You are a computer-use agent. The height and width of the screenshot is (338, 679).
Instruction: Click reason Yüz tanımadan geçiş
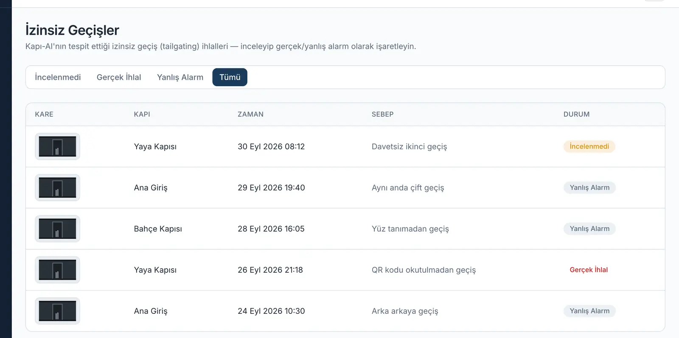point(410,229)
